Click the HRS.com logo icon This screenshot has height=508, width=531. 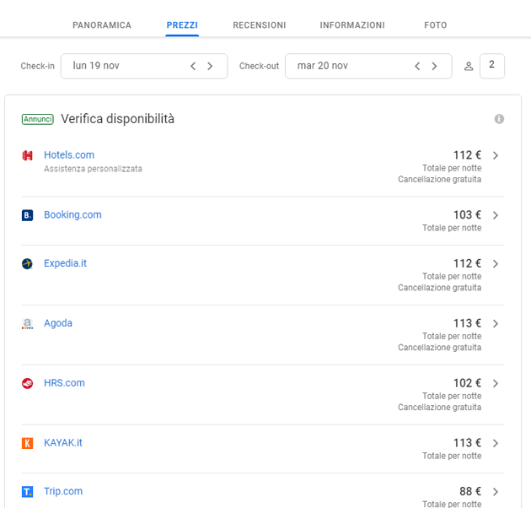point(28,383)
